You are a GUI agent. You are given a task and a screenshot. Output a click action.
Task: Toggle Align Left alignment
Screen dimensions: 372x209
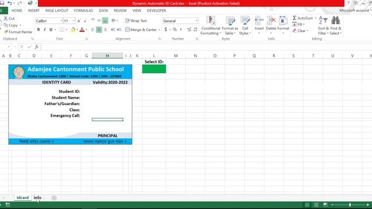93,30
